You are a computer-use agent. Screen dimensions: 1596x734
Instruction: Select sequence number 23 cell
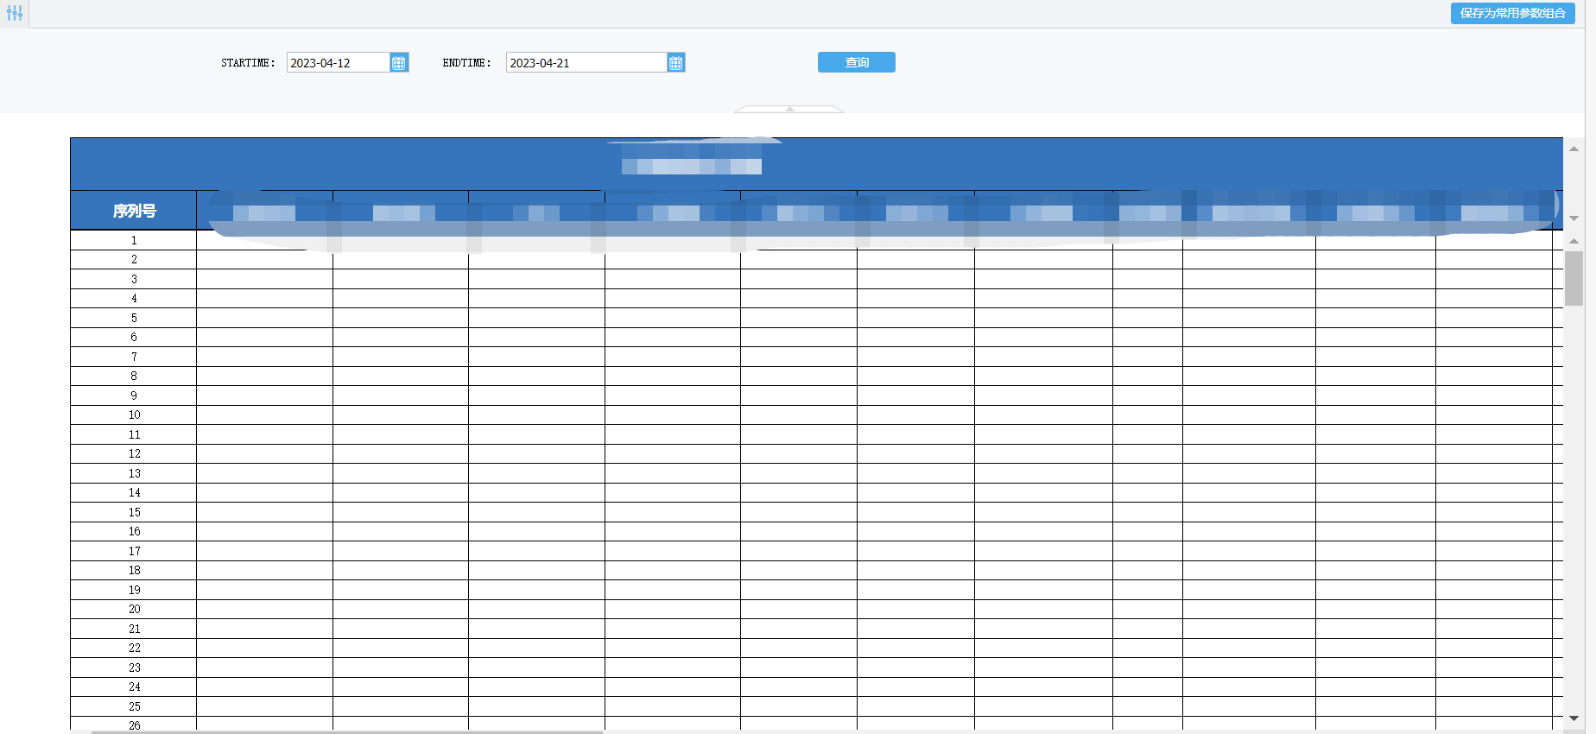[x=134, y=668]
